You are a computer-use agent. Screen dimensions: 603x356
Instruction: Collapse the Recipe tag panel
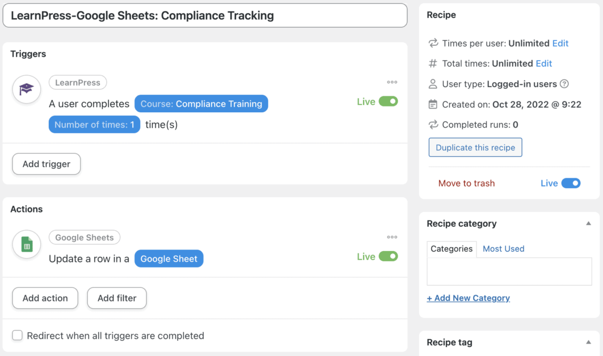click(x=588, y=342)
